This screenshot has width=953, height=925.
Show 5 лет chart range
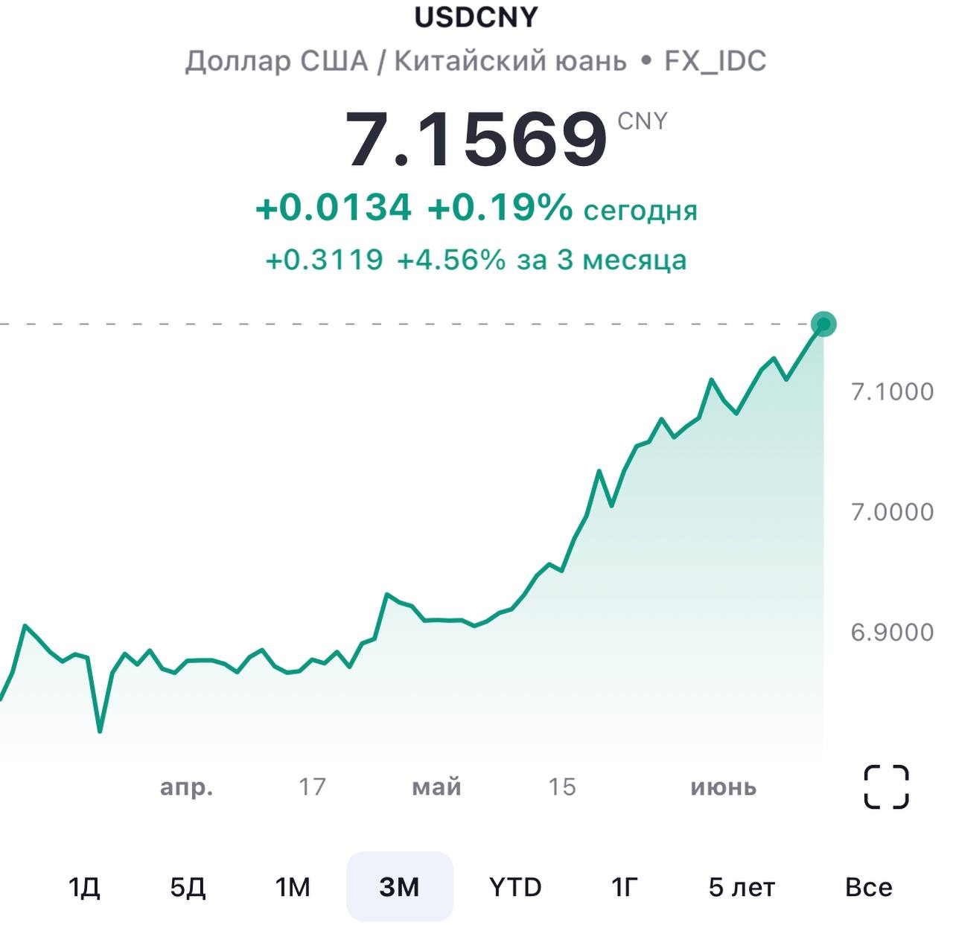(x=742, y=887)
